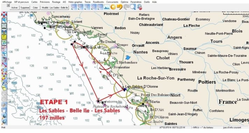Click the yellow label icon in left sidebar
The image size is (249, 133).
point(4,37)
